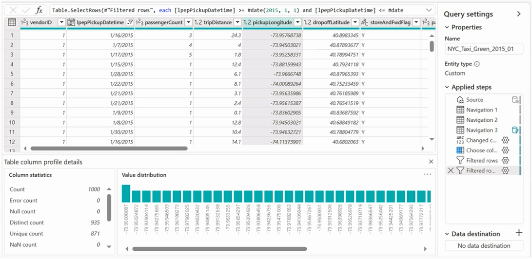
Task: Open the vendorID column filter dropdown
Action: [x=61, y=22]
